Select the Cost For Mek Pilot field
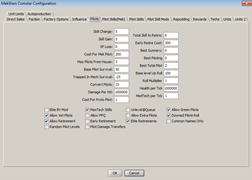The height and width of the screenshot is (180, 252). tap(121, 54)
